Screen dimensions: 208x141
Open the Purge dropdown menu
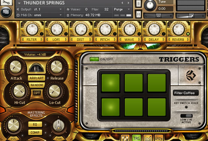point(122,9)
